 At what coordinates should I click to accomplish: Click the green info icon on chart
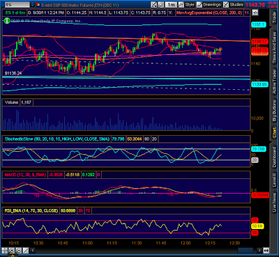[7, 21]
